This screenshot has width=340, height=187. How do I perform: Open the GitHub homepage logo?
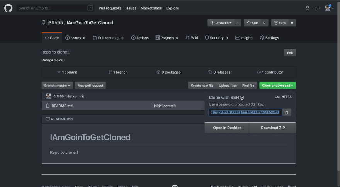tap(8, 8)
